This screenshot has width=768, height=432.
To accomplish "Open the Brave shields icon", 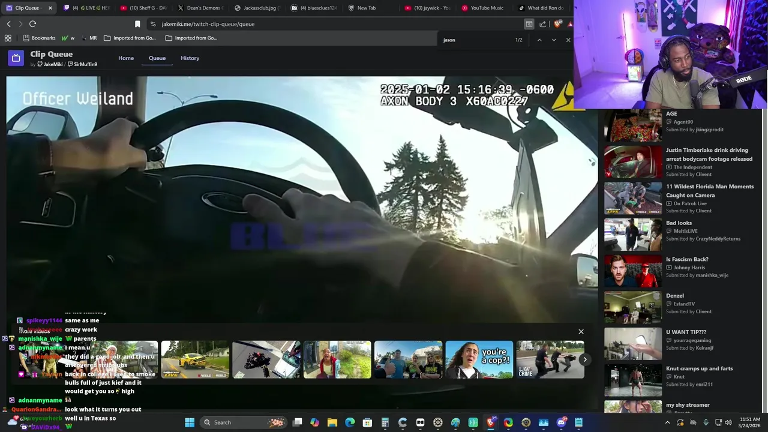I will pos(557,24).
